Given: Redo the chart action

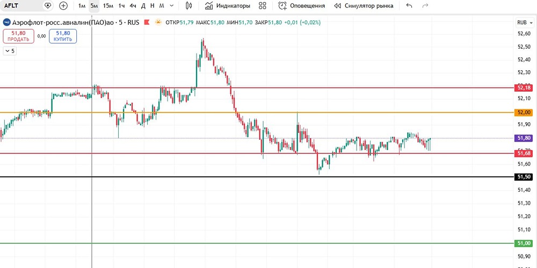Looking at the screenshot, I should click(x=425, y=6).
